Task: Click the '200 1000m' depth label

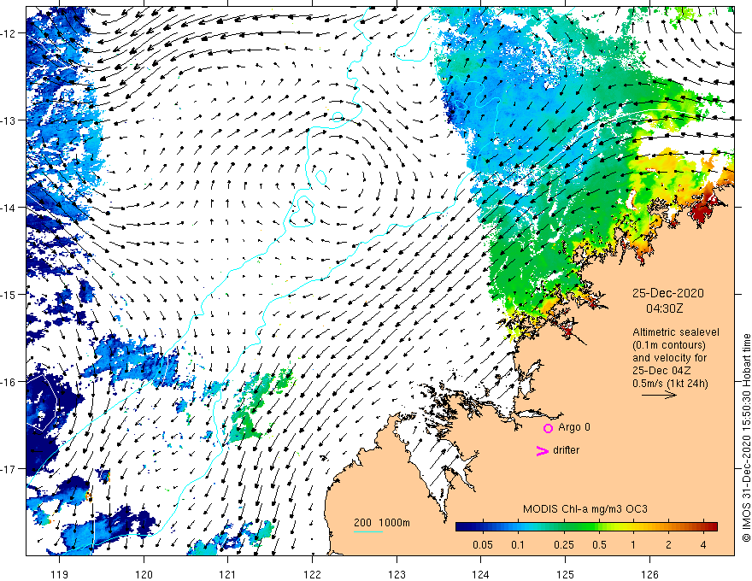Action: click(382, 523)
